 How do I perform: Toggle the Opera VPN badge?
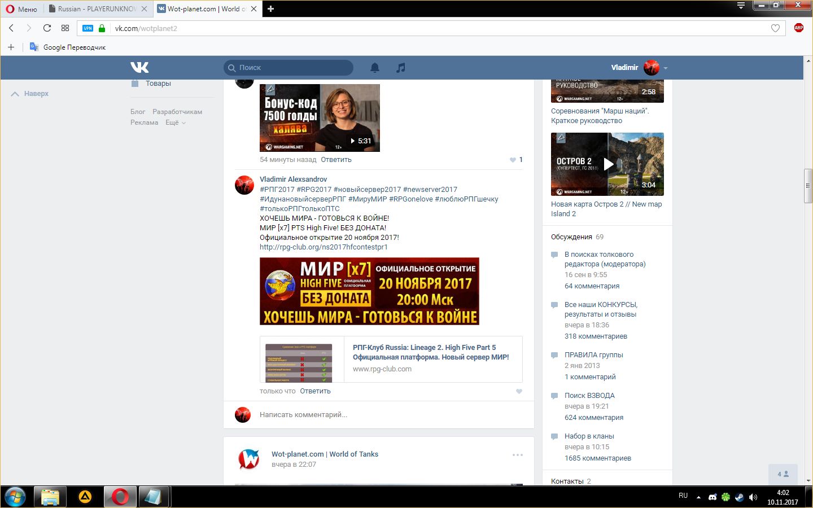[88, 28]
